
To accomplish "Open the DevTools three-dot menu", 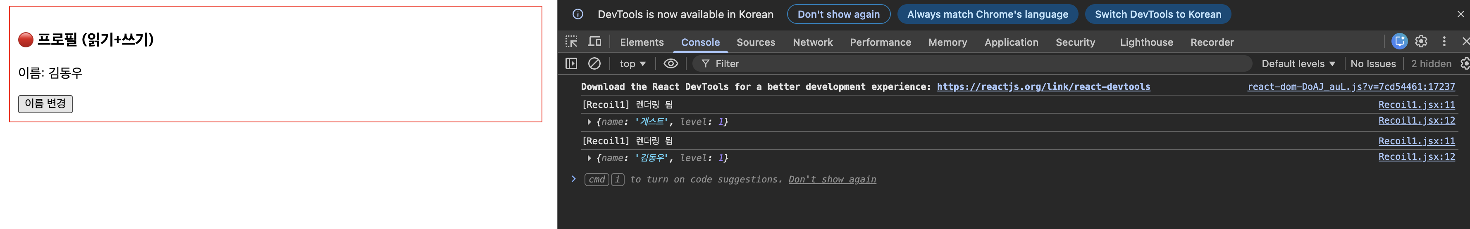I will pyautogui.click(x=1444, y=42).
